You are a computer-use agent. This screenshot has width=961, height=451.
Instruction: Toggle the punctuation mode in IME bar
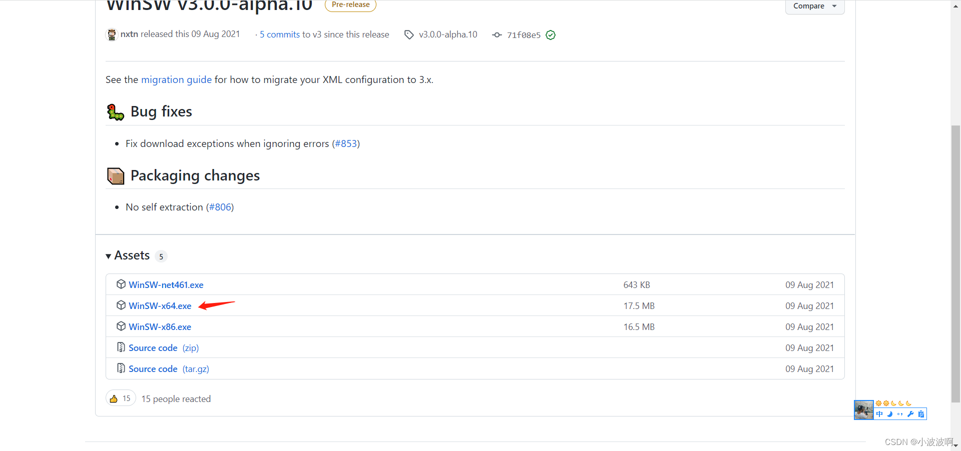point(900,414)
